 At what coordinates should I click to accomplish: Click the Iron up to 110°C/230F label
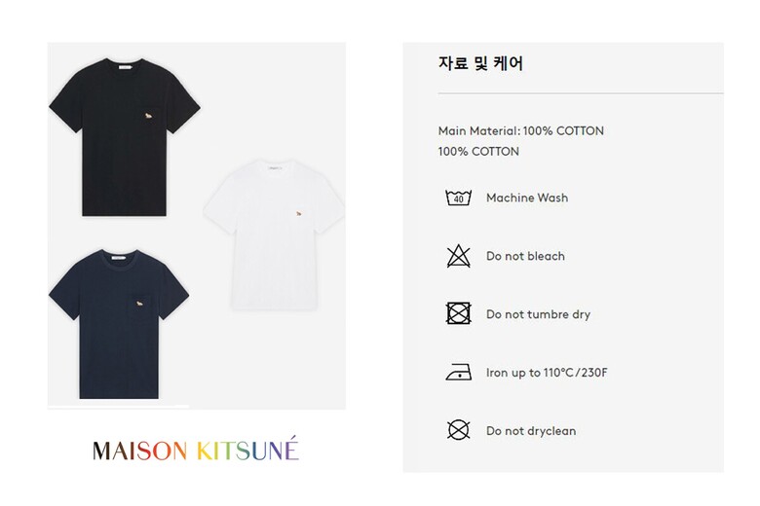click(x=547, y=373)
